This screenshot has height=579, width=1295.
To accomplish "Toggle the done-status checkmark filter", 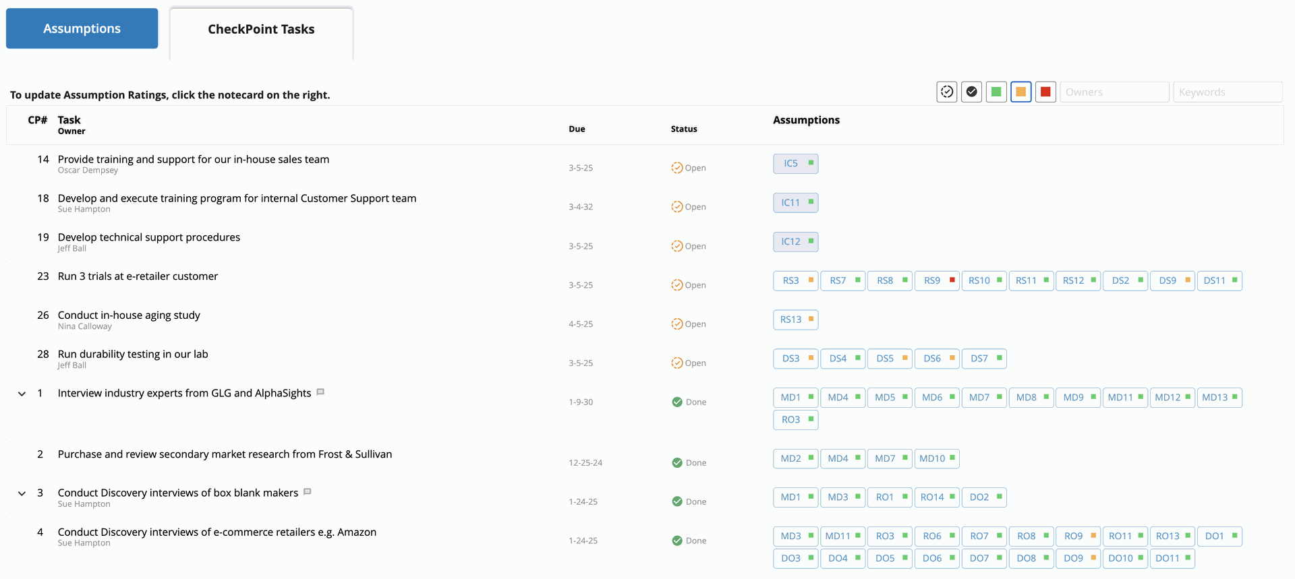I will (971, 92).
